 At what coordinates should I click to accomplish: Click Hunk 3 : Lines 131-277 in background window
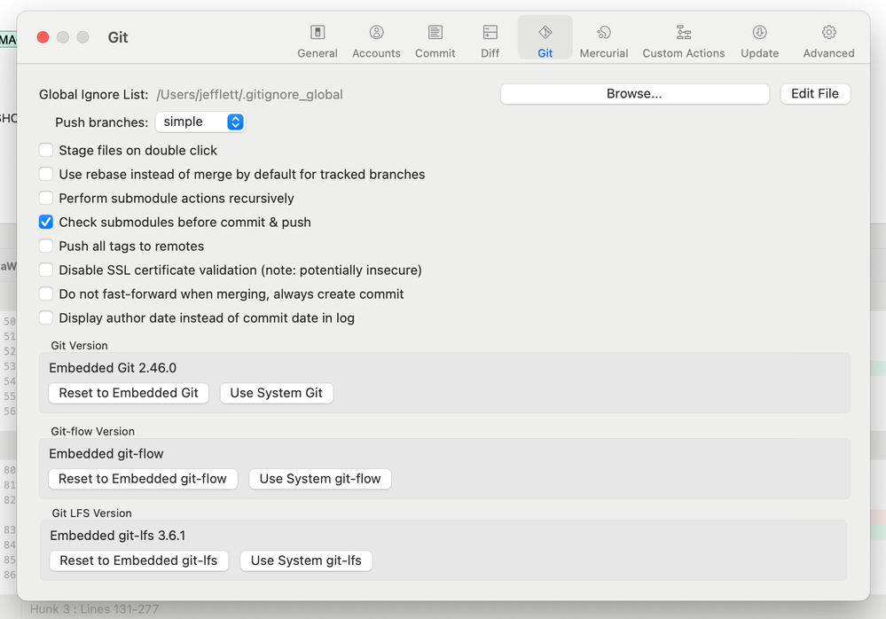point(94,609)
